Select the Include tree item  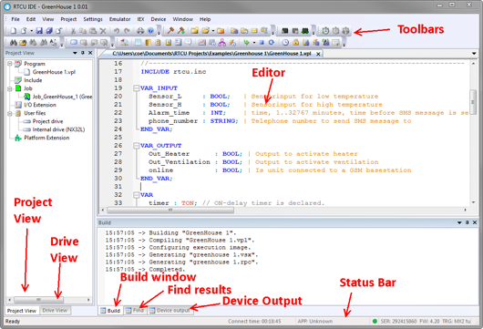pos(33,80)
